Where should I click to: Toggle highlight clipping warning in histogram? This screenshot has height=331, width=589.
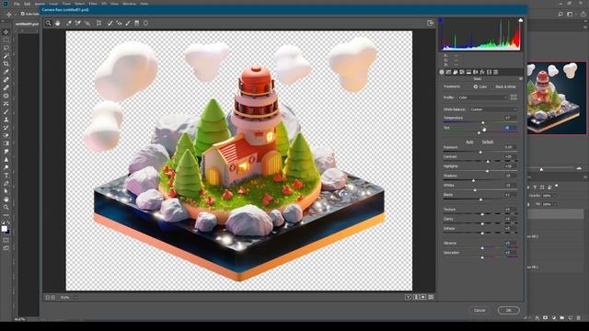point(521,20)
